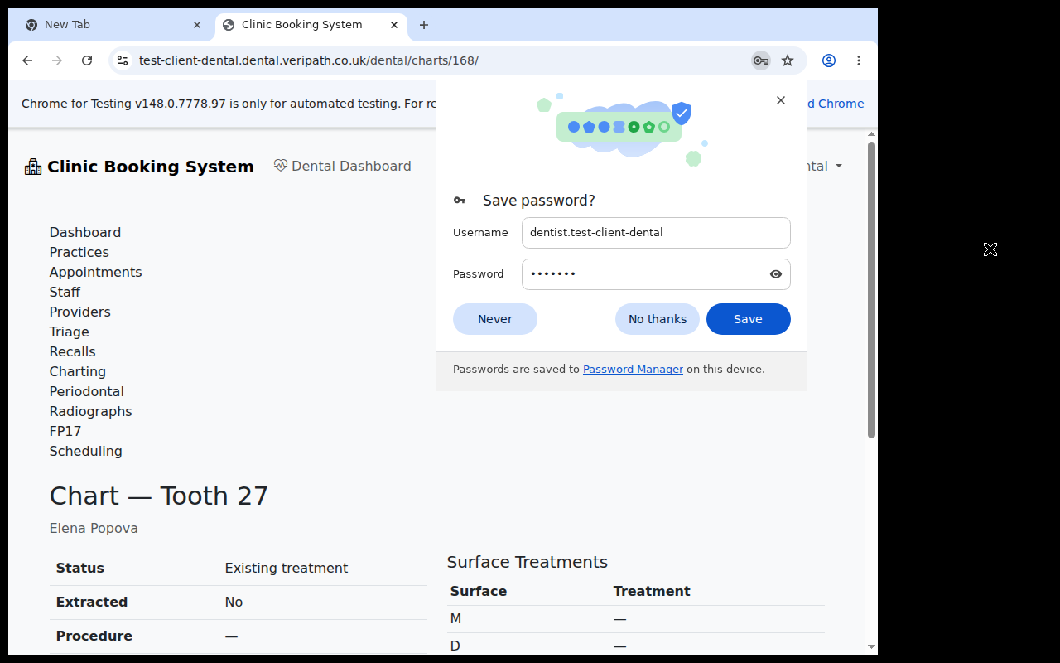Viewport: 1060px width, 663px height.
Task: Click the Username field in the popup
Action: pyautogui.click(x=656, y=233)
